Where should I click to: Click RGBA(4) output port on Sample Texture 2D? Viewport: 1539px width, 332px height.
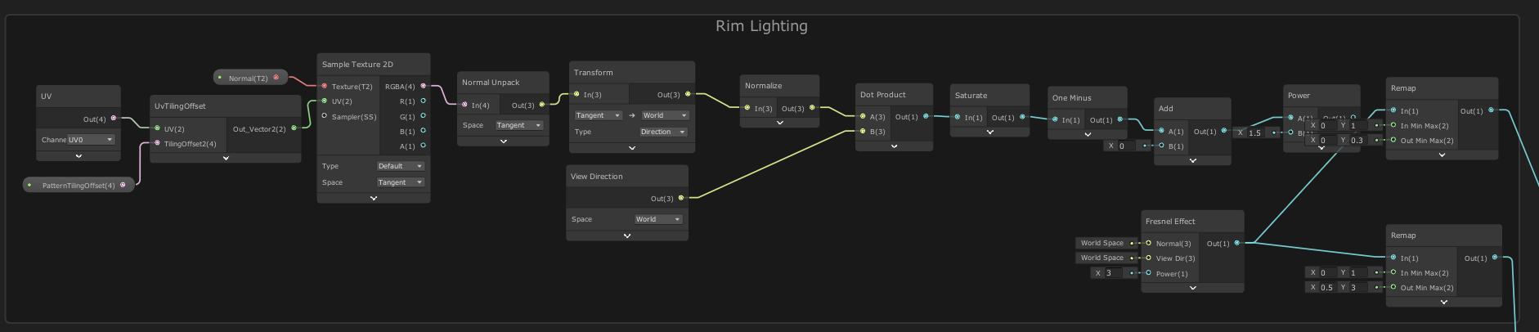(423, 86)
